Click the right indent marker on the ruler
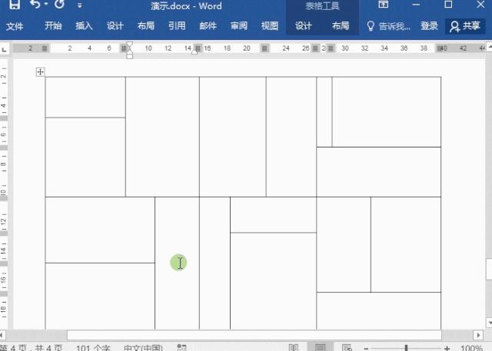Image resolution: width=492 pixels, height=351 pixels. [194, 52]
